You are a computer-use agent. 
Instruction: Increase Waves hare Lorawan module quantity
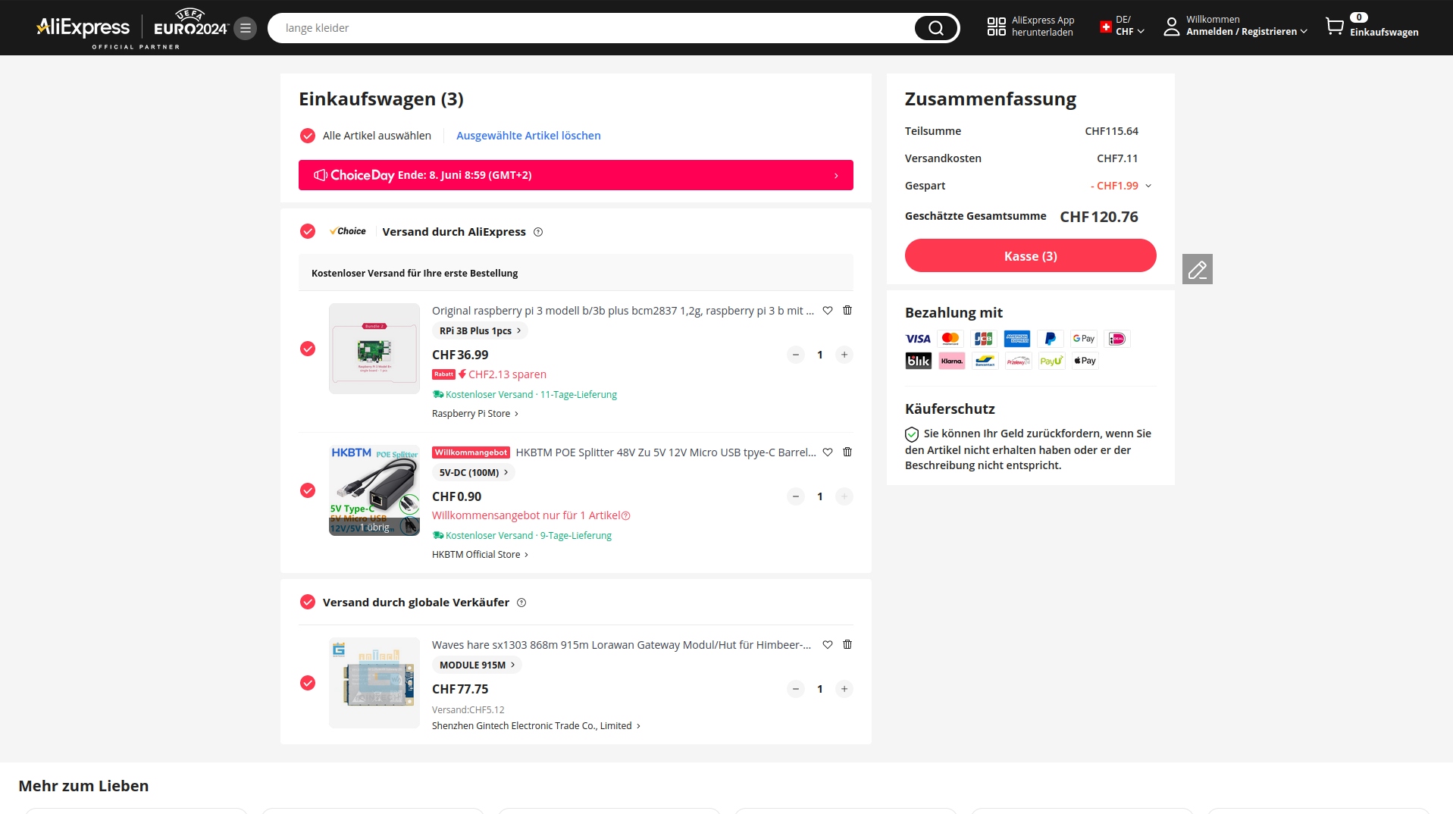click(x=844, y=689)
